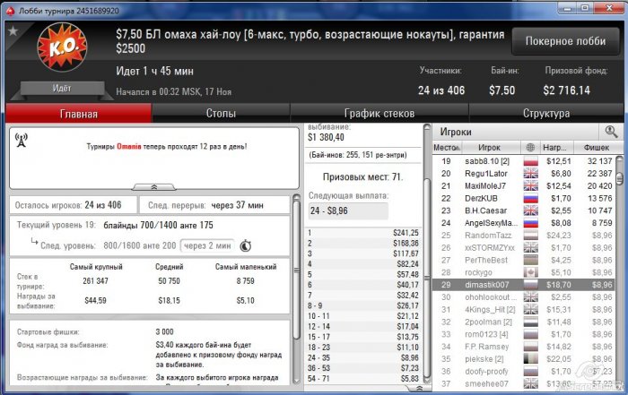Select player ohohlookout
The width and height of the screenshot is (628, 395).
tap(491, 297)
